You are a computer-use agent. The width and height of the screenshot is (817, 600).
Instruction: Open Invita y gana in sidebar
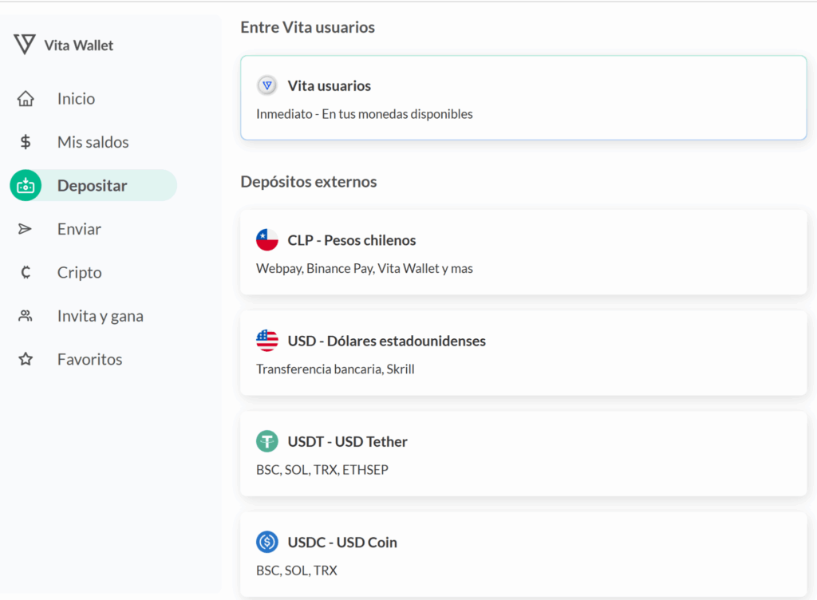point(100,316)
